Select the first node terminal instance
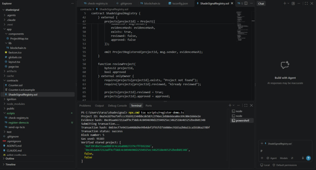The height and width of the screenshot is (170, 316). (242, 111)
